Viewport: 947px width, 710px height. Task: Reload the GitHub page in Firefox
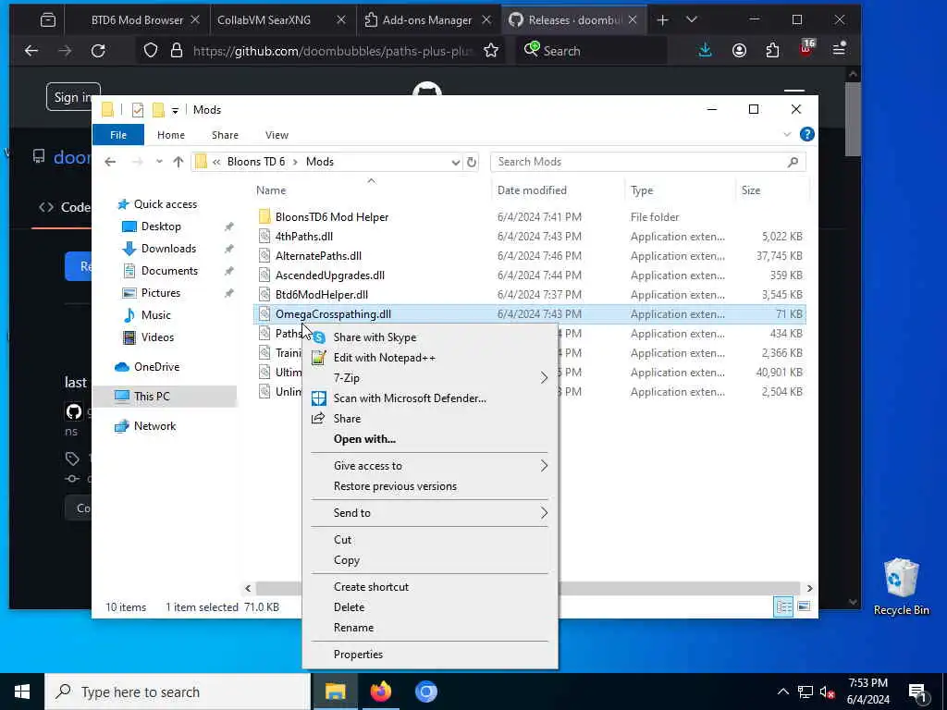(98, 51)
